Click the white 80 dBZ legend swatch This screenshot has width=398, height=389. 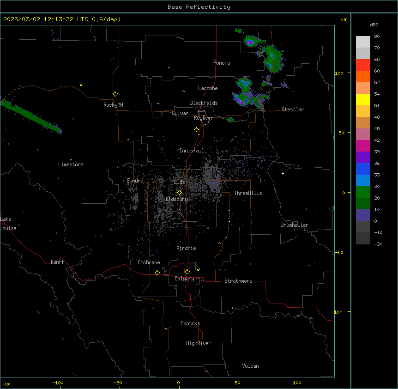click(x=363, y=42)
